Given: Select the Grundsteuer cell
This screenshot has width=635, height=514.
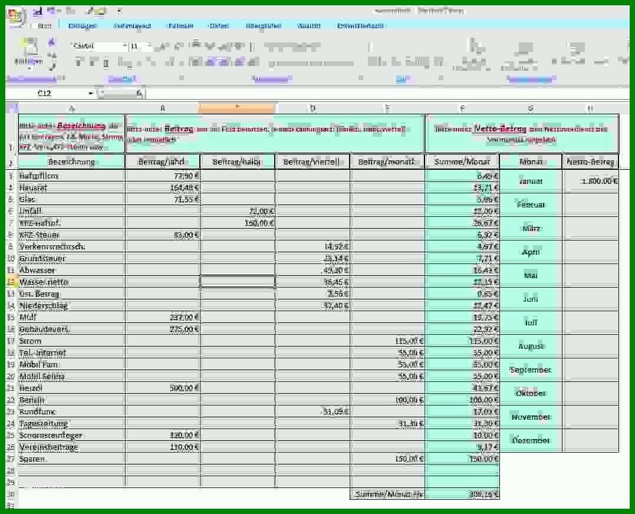Looking at the screenshot, I should (x=71, y=258).
